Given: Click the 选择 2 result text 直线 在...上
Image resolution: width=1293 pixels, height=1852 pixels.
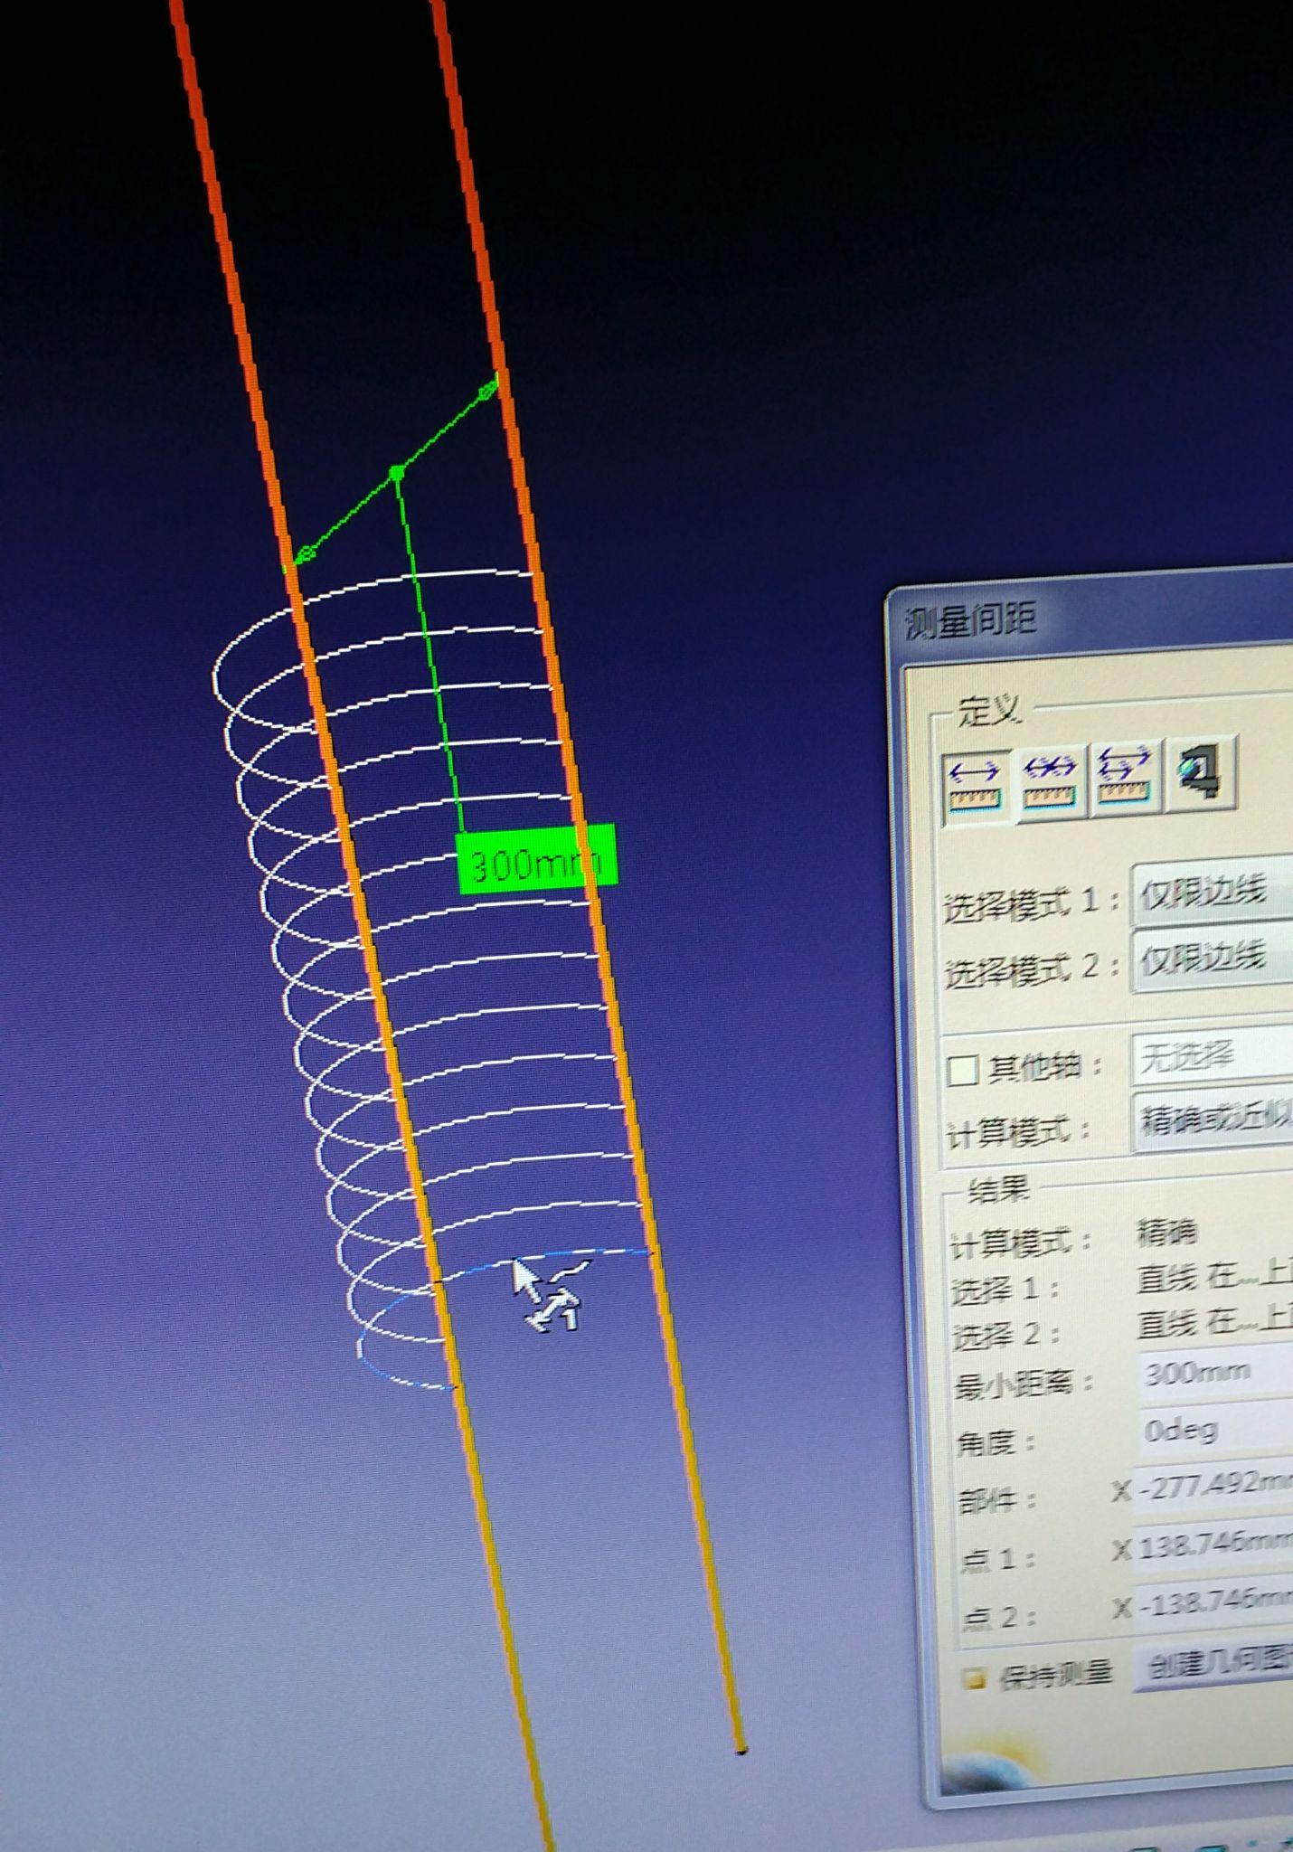Looking at the screenshot, I should click(x=1214, y=1323).
